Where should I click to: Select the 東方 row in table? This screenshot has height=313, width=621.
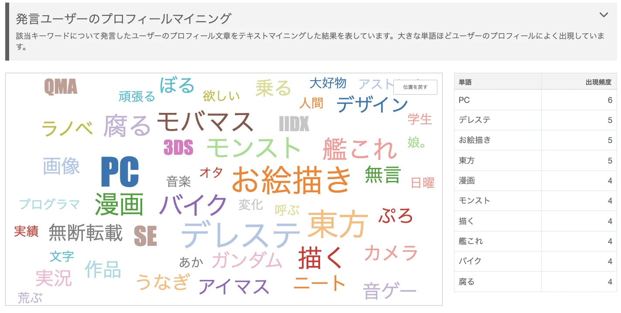click(x=536, y=160)
